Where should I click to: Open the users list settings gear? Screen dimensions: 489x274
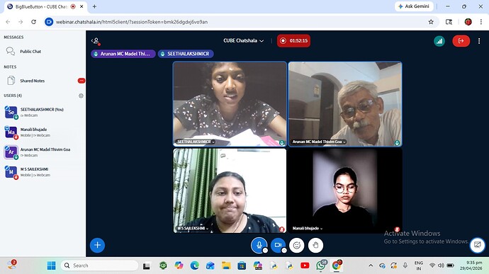[81, 96]
